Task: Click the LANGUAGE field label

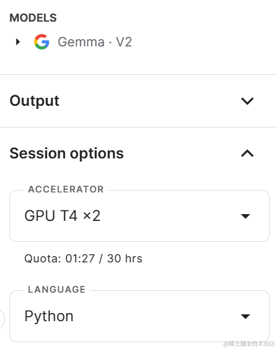Action: pos(57,290)
